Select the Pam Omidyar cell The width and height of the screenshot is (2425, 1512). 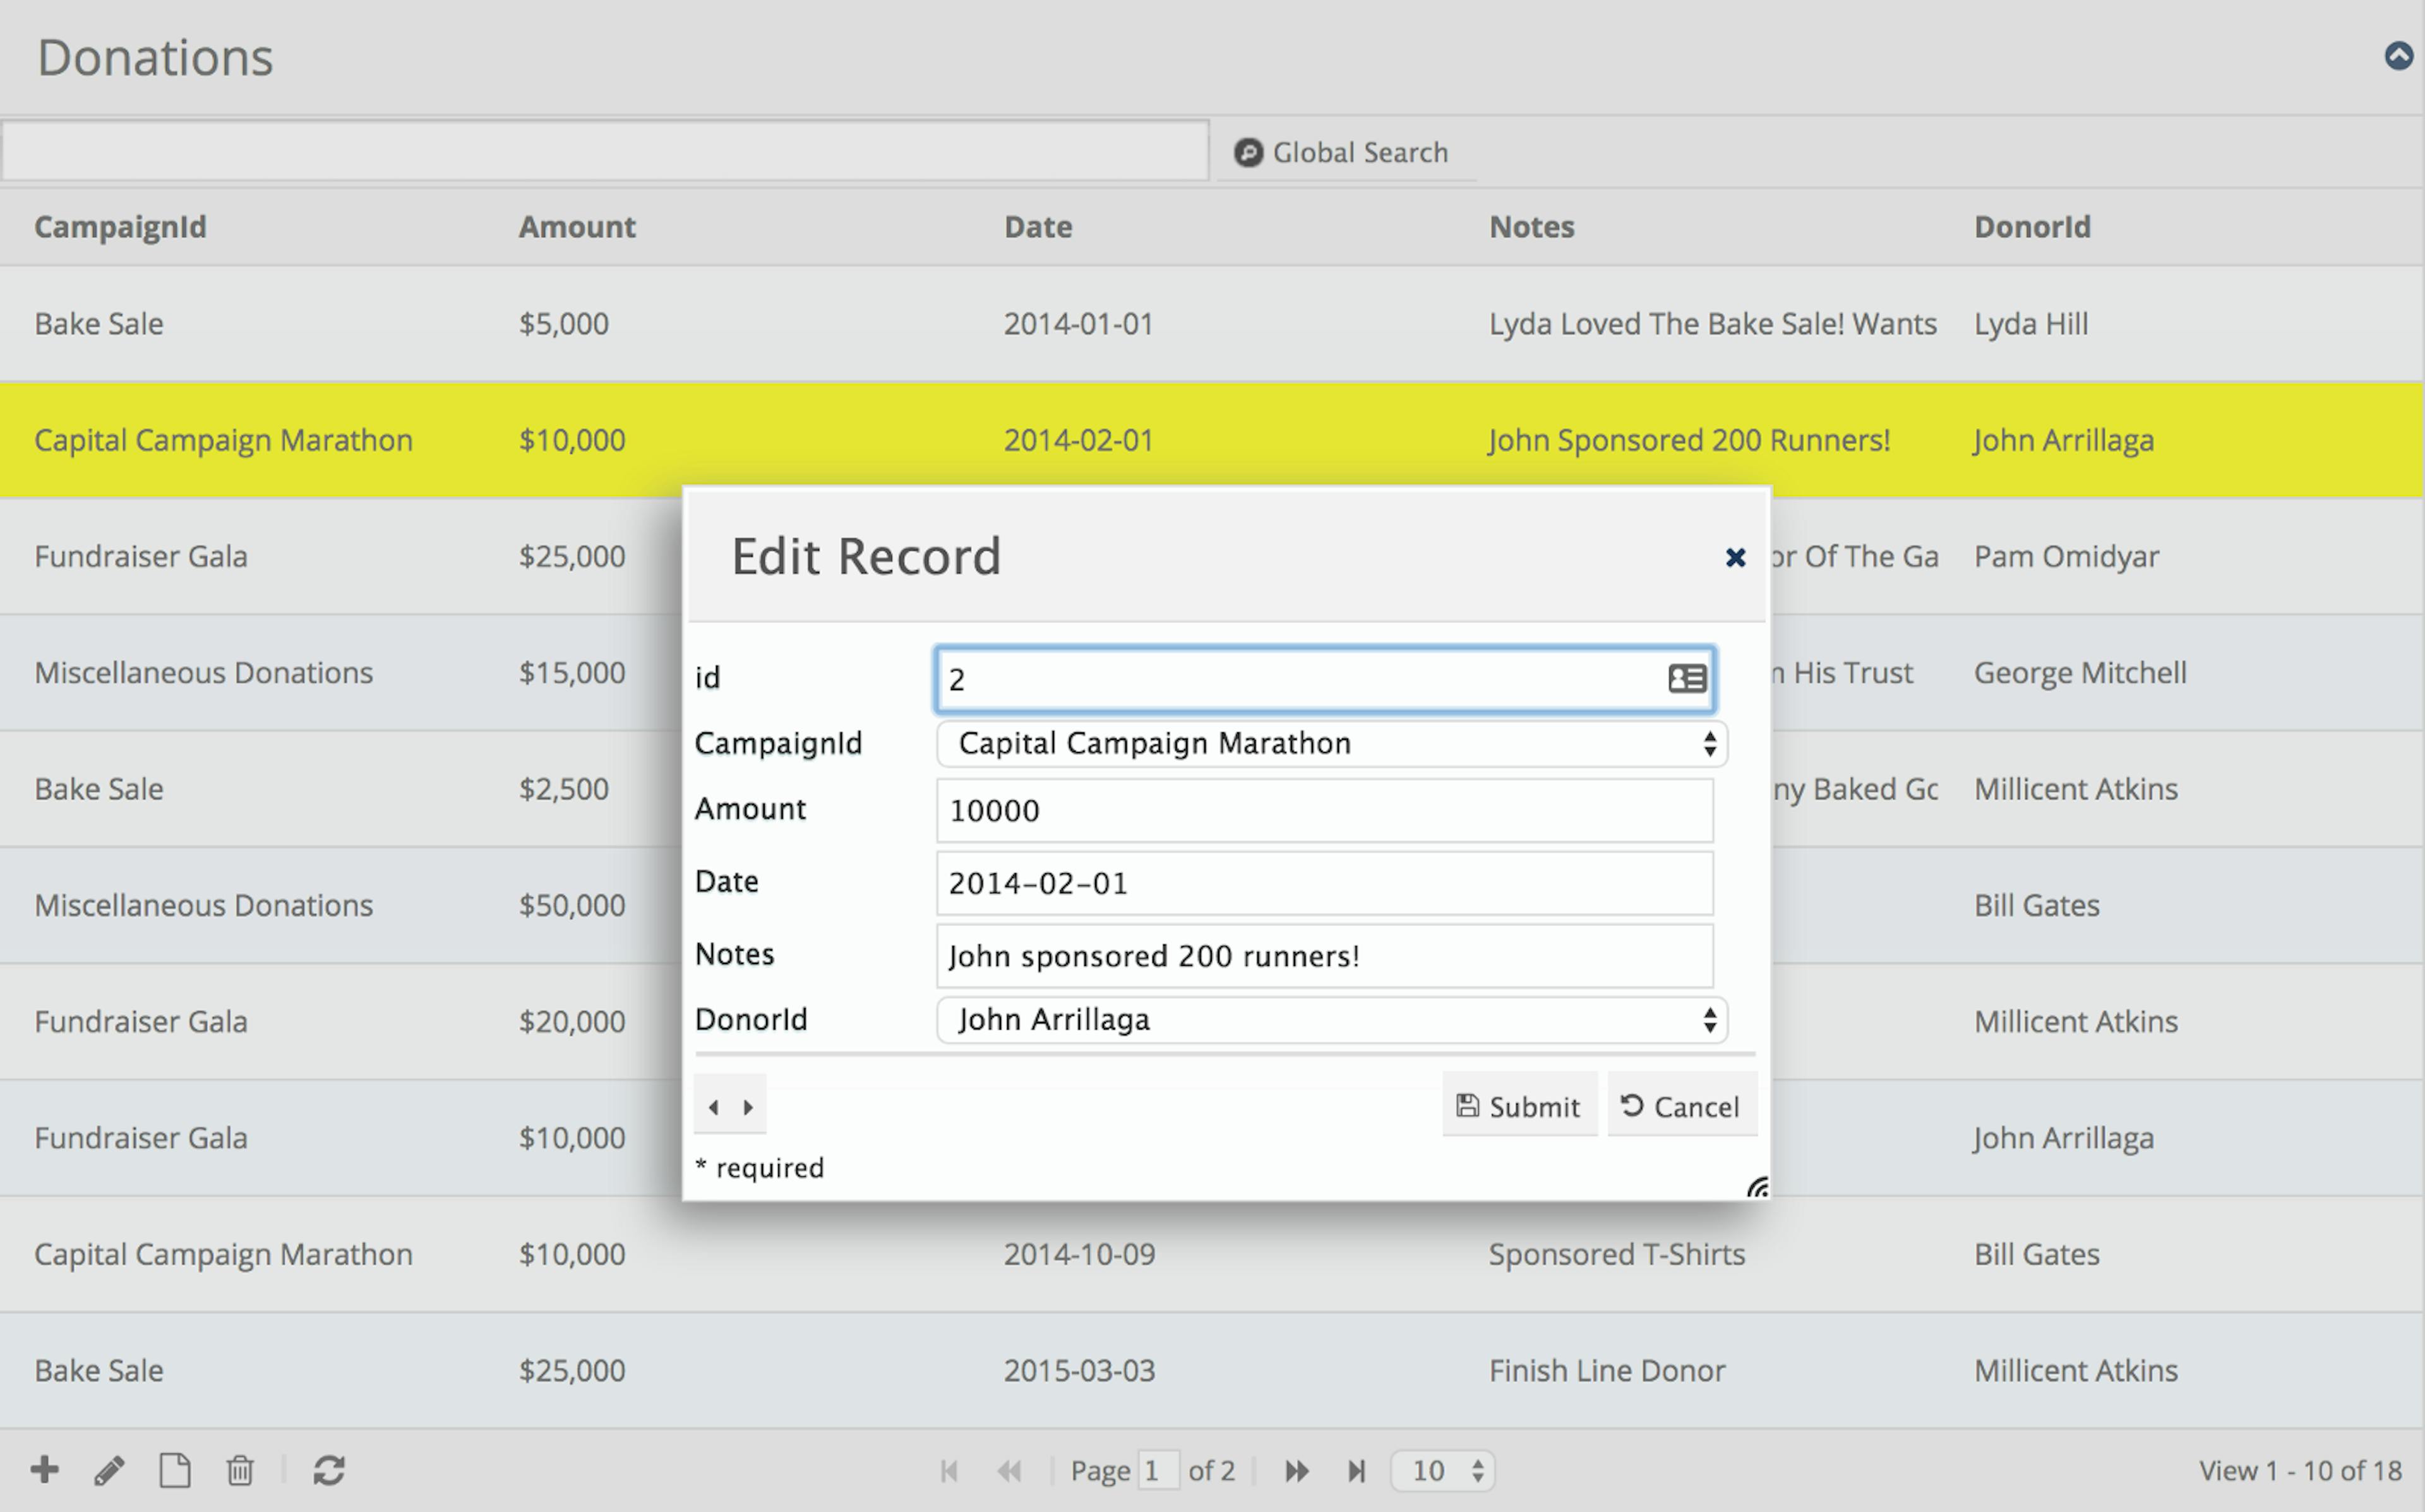2066,557
